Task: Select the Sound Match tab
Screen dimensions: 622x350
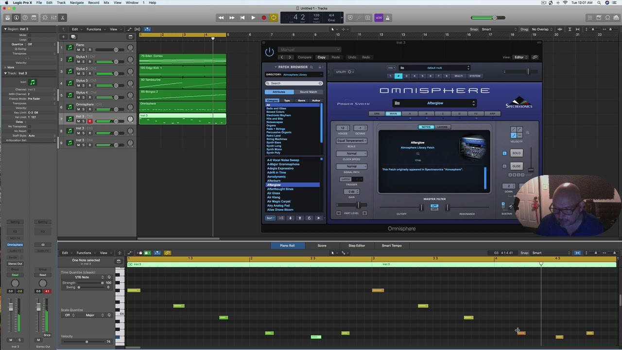Action: 308,92
